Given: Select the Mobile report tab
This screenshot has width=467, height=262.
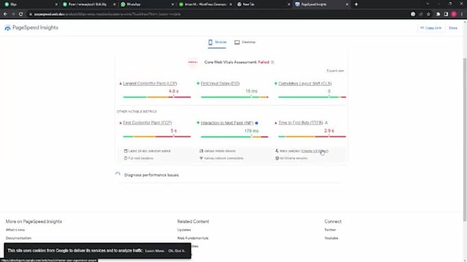Looking at the screenshot, I should 217,43.
